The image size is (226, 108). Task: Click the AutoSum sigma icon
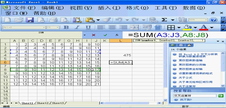pyautogui.click(x=164, y=20)
